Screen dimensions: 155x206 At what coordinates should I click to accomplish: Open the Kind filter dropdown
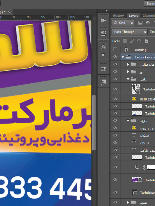tap(123, 23)
